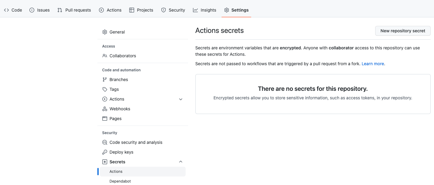Viewport: 434px width, 185px height.
Task: Click the Branches git-branch icon
Action: click(x=105, y=80)
